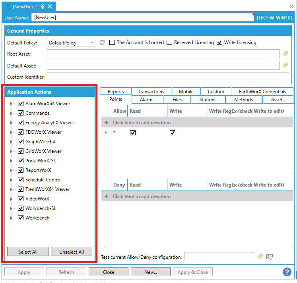Select the Files tab

coord(177,100)
